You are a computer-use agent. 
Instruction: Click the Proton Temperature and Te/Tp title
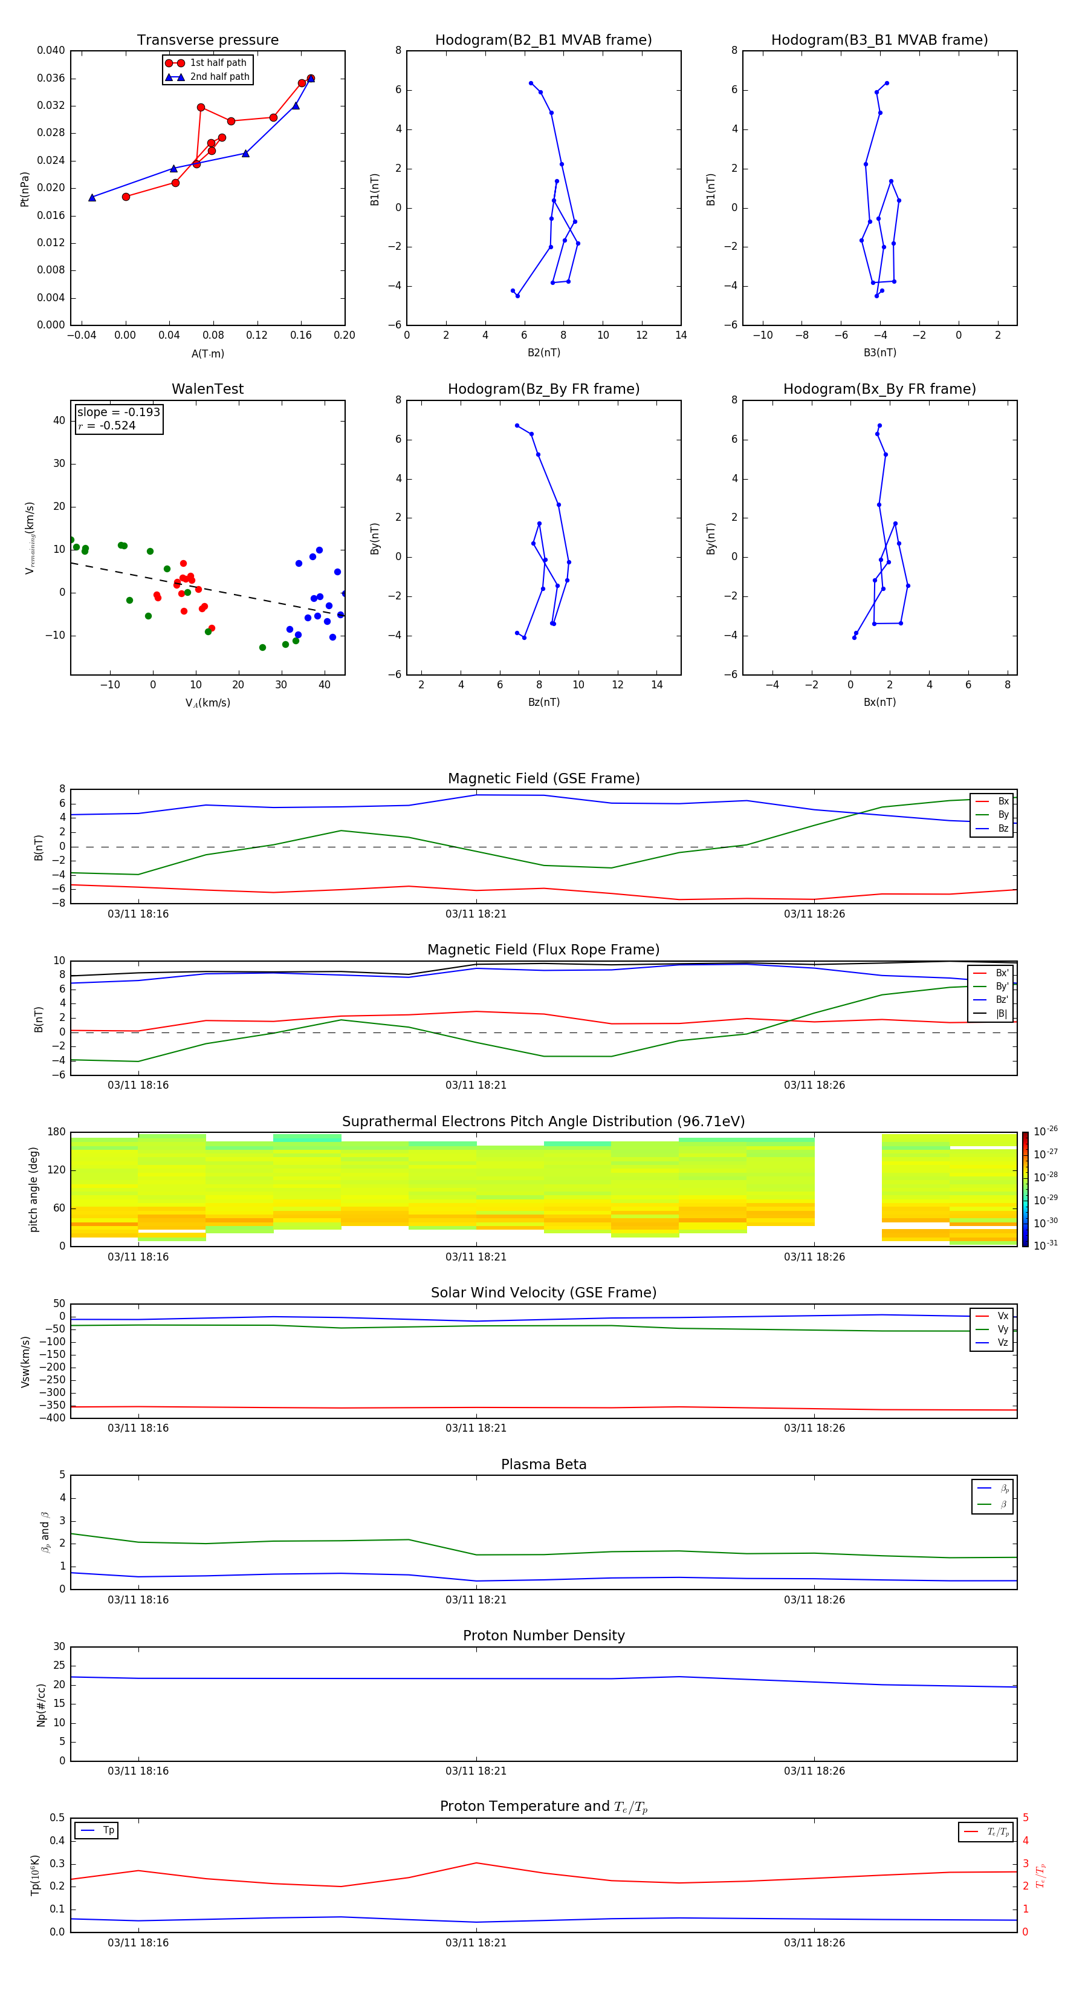[543, 1807]
